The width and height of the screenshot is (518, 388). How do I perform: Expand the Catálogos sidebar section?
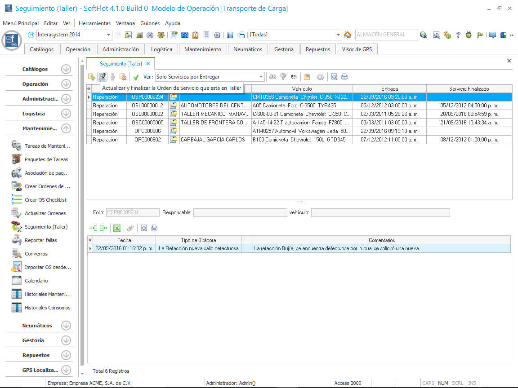(66, 69)
